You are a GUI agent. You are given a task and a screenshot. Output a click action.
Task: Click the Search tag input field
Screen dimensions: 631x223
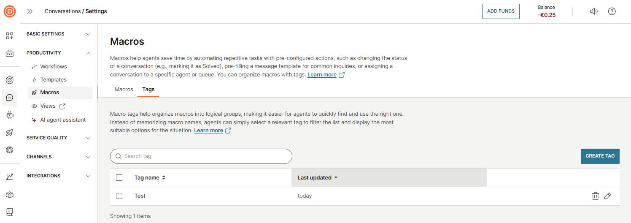pos(201,156)
